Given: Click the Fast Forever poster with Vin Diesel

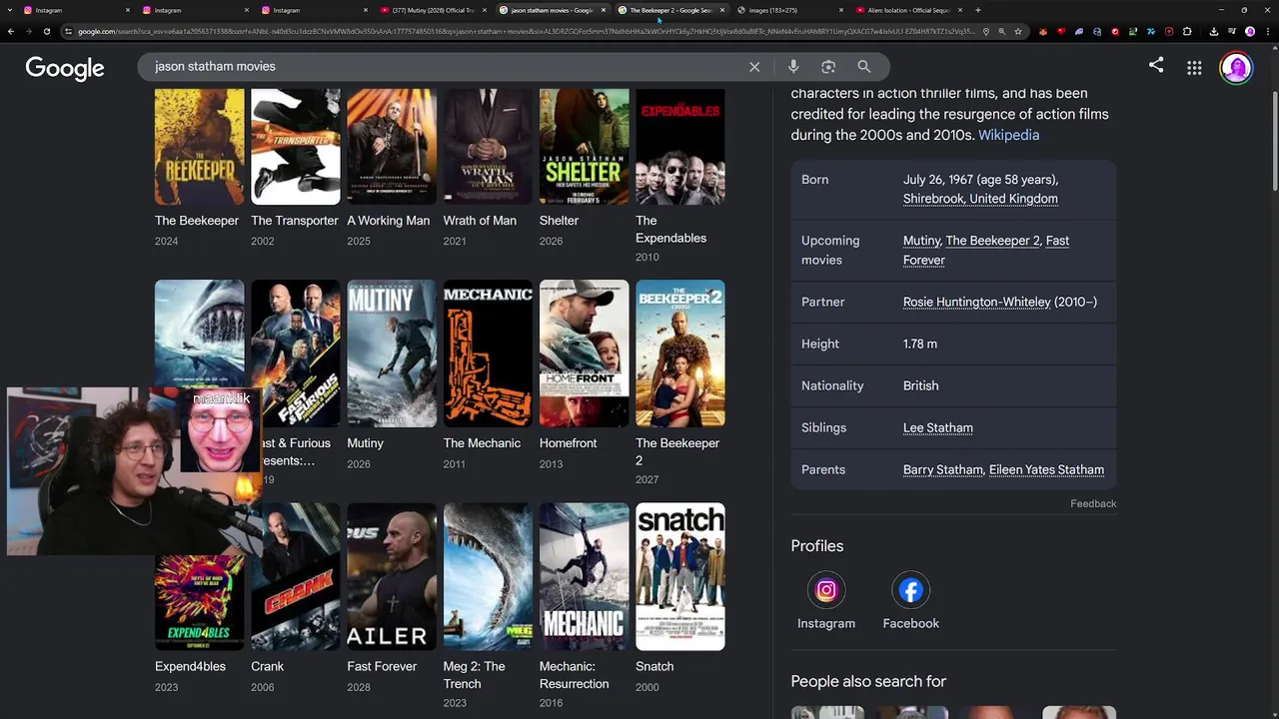Looking at the screenshot, I should 392,577.
